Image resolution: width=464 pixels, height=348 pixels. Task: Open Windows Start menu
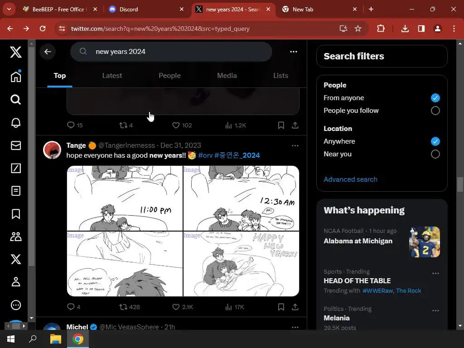tap(11, 339)
